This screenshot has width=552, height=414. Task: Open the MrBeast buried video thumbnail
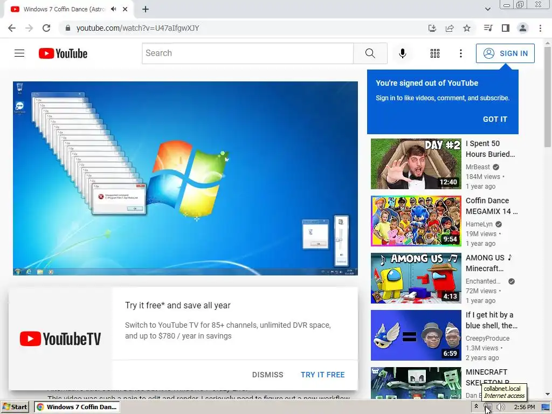coord(416,164)
